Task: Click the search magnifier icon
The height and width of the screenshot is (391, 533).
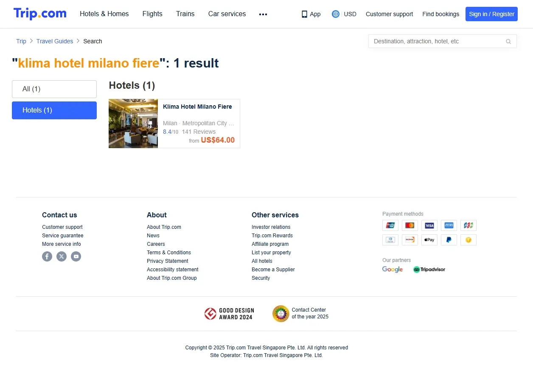Action: click(x=508, y=41)
